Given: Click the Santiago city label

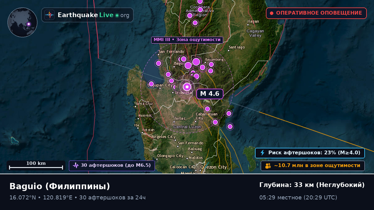Looking at the screenshot, I should [237, 47].
